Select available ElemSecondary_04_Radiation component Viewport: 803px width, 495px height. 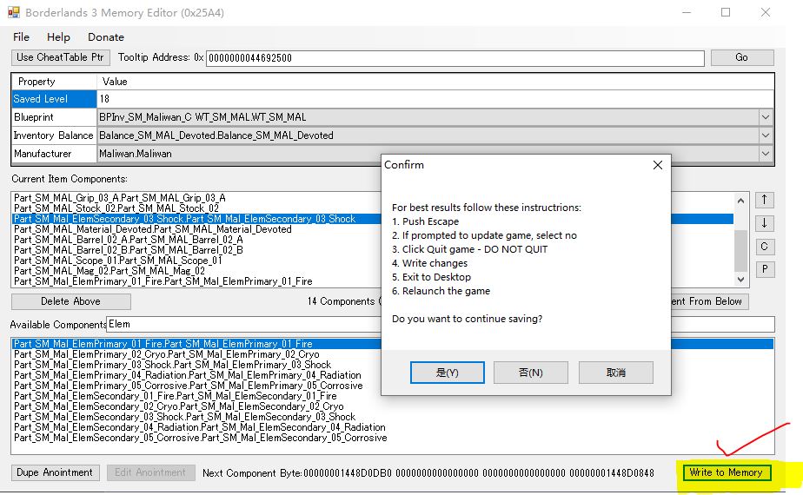click(200, 427)
